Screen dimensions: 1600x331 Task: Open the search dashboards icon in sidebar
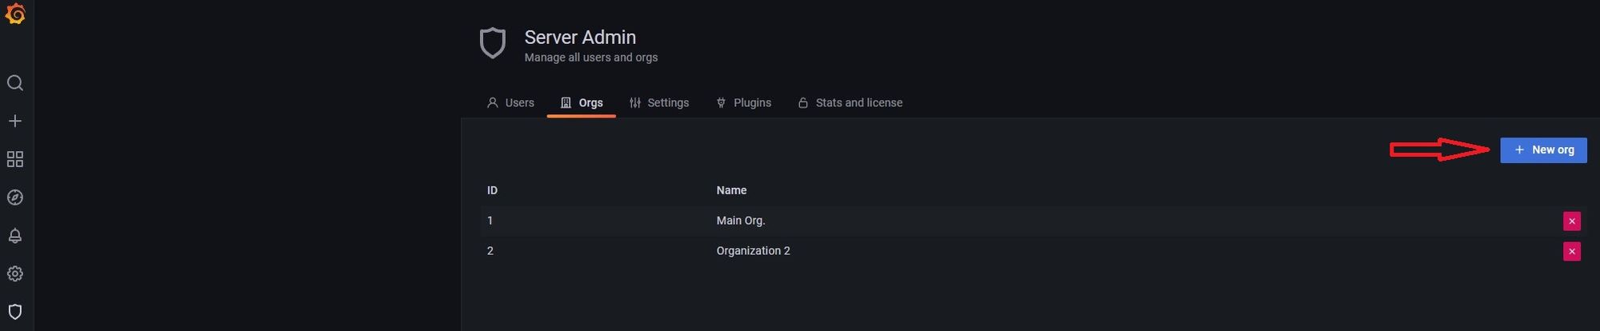[15, 83]
